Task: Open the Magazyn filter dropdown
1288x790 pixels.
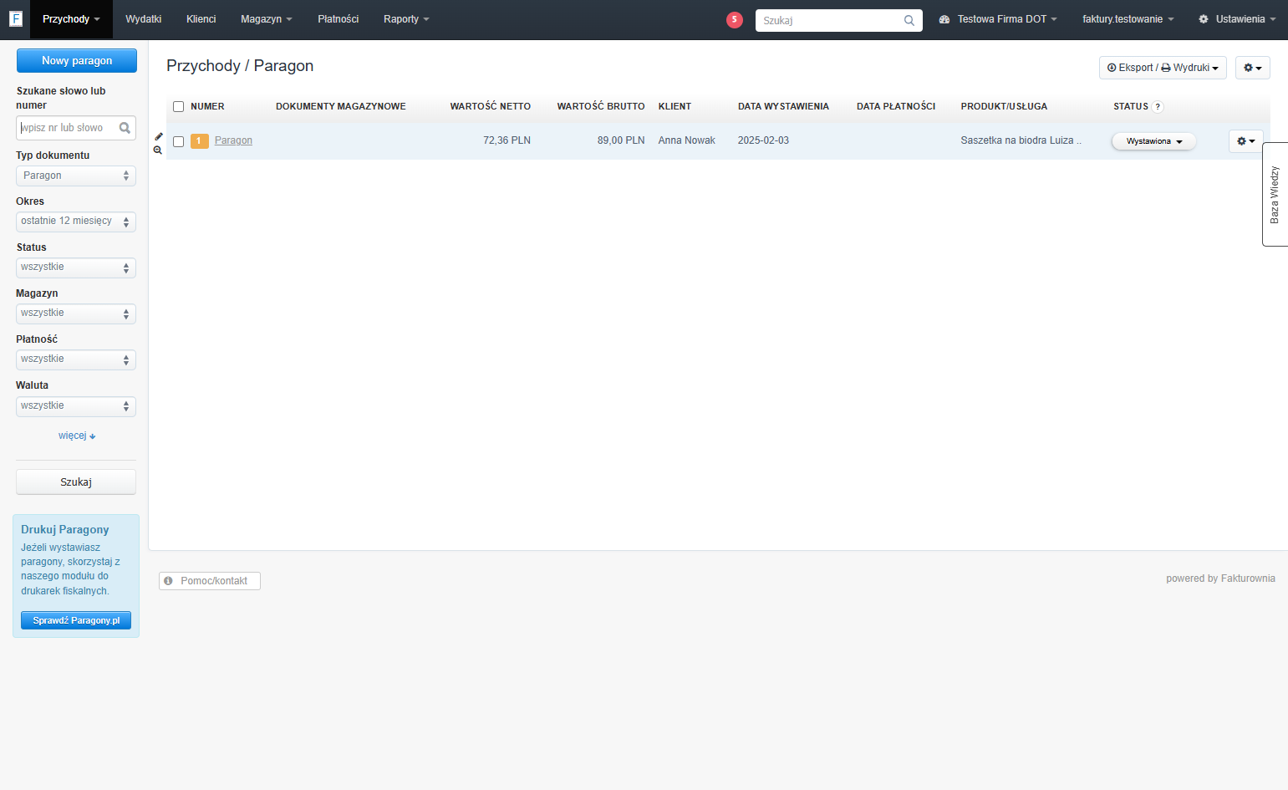Action: (76, 313)
